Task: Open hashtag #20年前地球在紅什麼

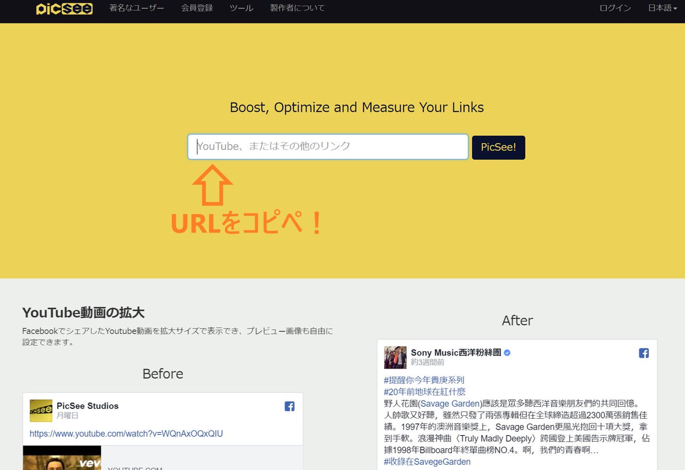Action: 425,392
